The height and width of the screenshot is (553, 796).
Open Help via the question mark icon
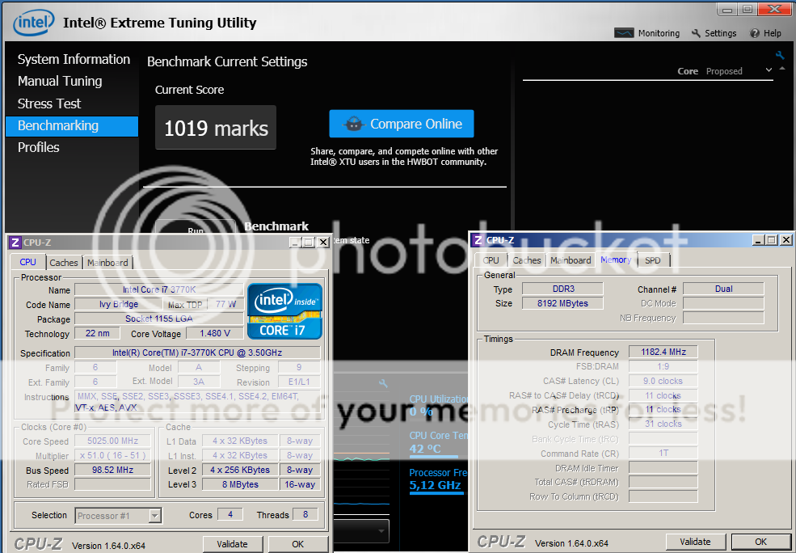[755, 33]
